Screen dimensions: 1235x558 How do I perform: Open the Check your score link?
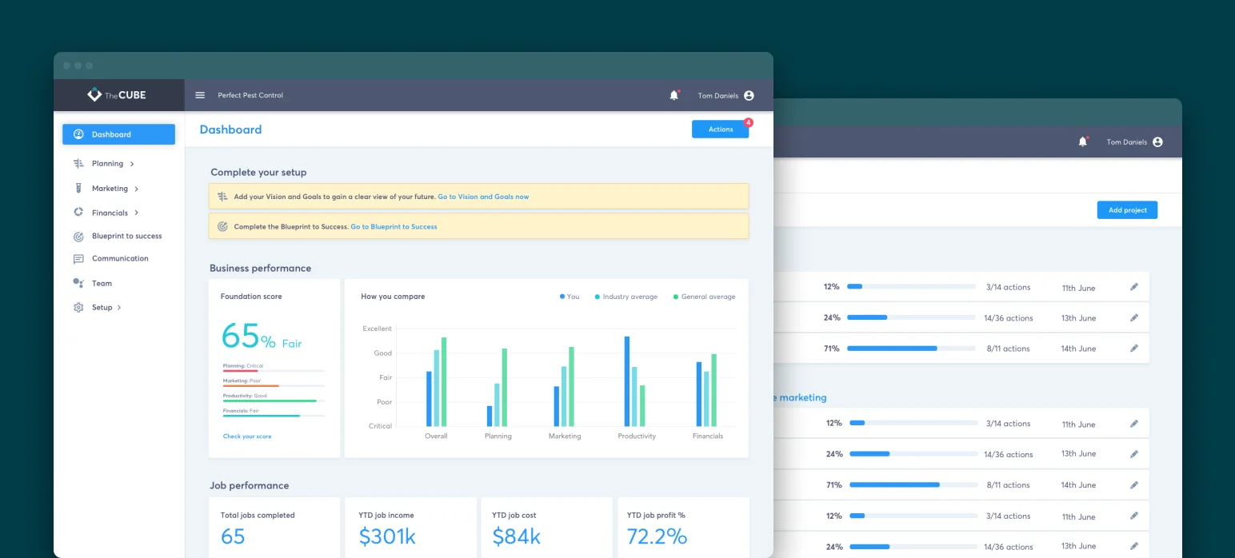[247, 436]
